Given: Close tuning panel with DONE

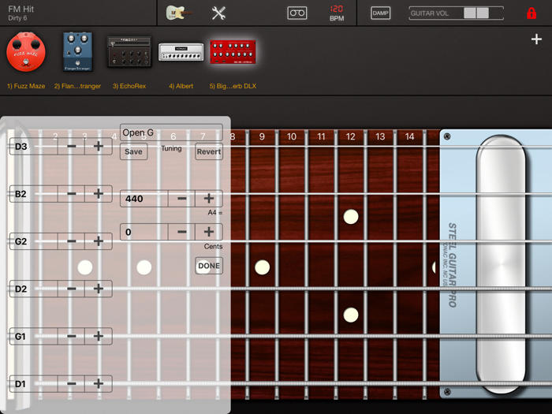Looking at the screenshot, I should pos(209,266).
